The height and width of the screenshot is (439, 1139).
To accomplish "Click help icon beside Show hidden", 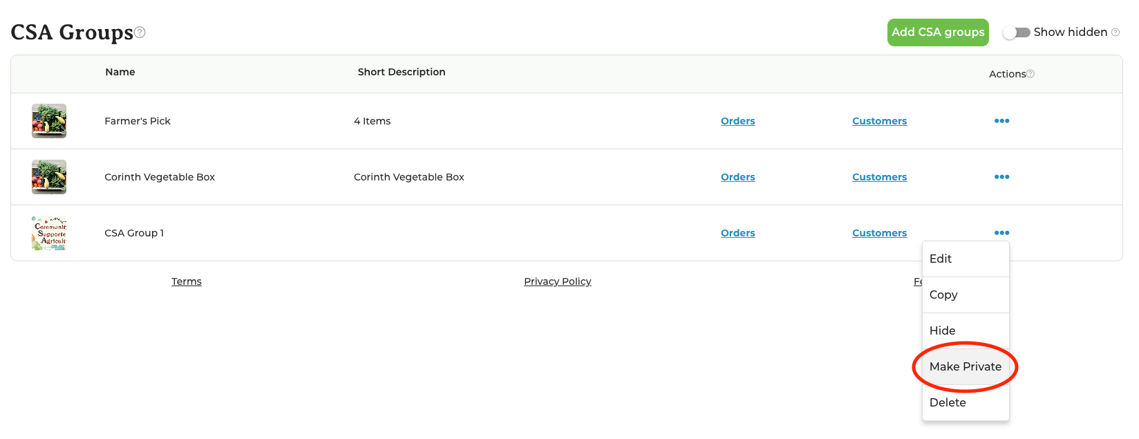I will [x=1116, y=32].
